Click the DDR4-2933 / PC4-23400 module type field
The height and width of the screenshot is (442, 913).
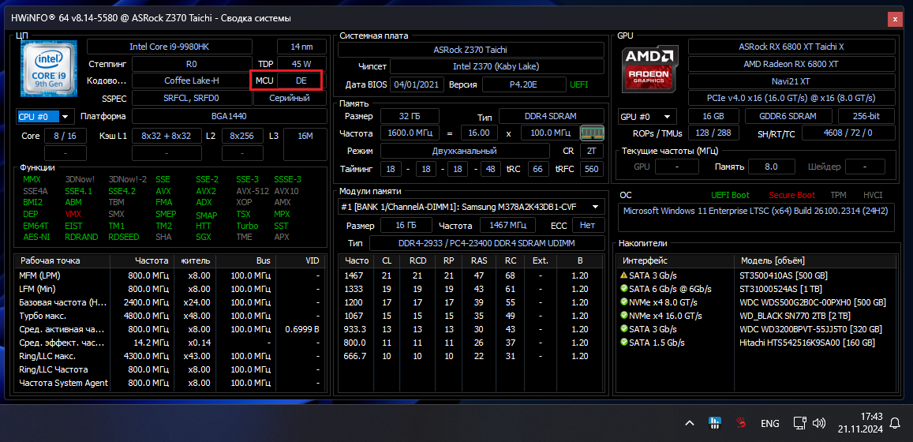point(487,242)
